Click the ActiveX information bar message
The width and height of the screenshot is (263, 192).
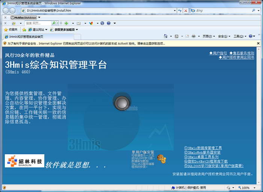click(86, 43)
